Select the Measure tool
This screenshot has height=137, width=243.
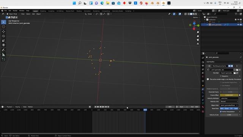click(x=3, y=54)
